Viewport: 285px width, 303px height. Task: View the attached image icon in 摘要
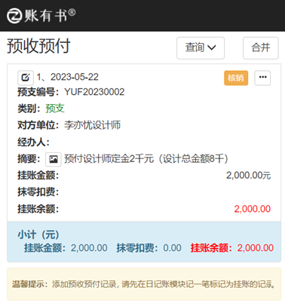[54, 159]
